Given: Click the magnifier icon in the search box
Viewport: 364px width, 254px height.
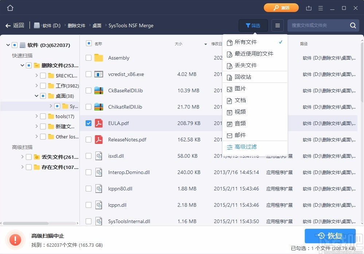Looking at the screenshot, I should 352,25.
